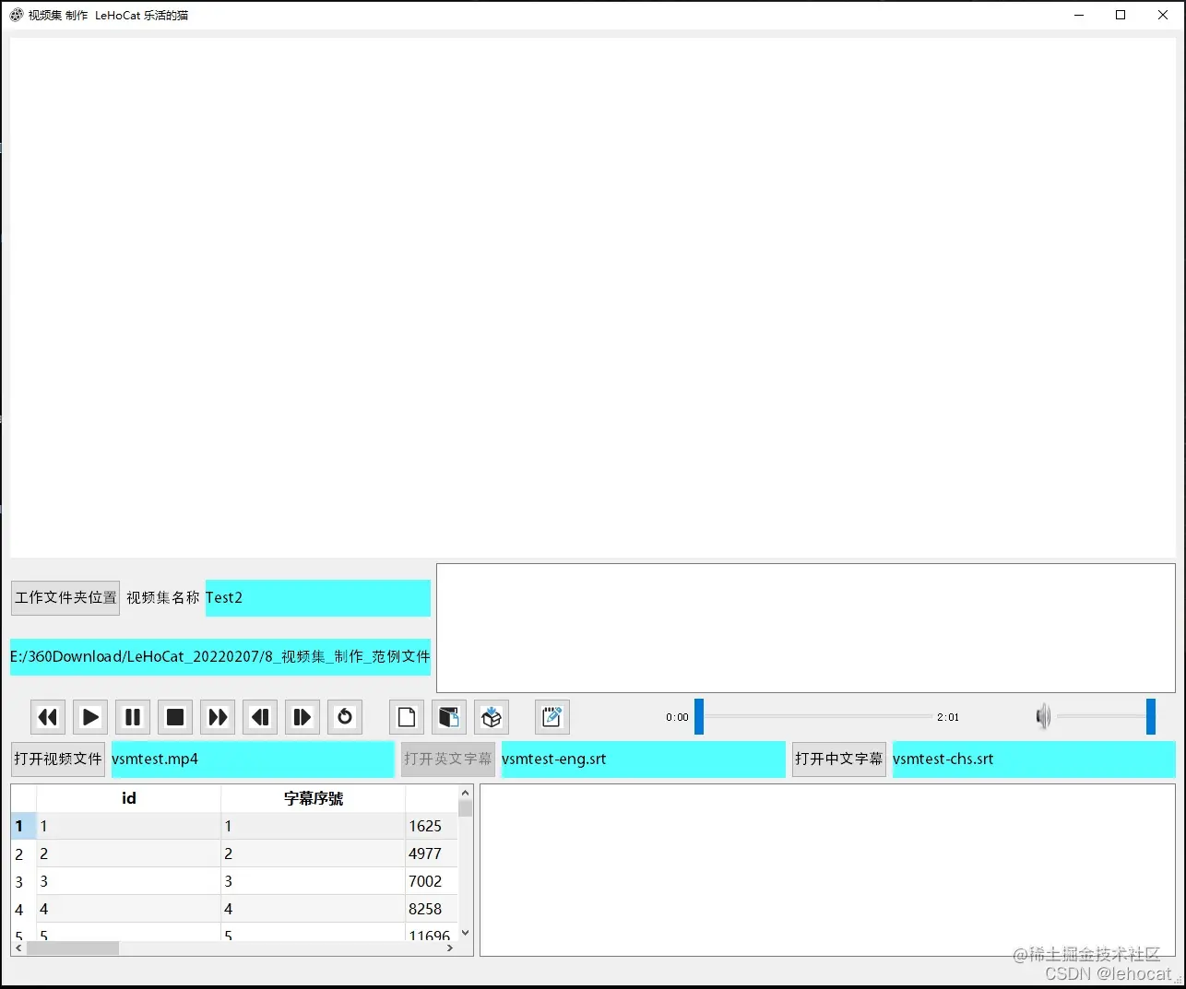The width and height of the screenshot is (1186, 989).
Task: Click the table horizontal scrollbar thumb
Action: (x=73, y=948)
